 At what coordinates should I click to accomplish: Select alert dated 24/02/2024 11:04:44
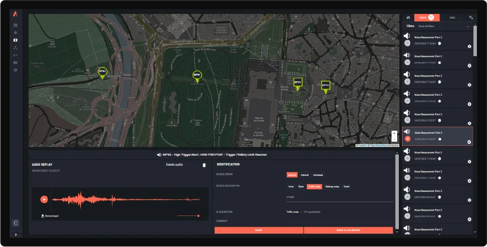[x=438, y=156]
